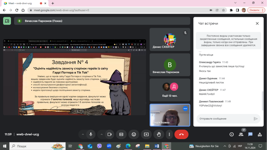Image resolution: width=267 pixels, height=150 pixels.
Task: Open File Explorer from taskbar
Action: coord(147,146)
